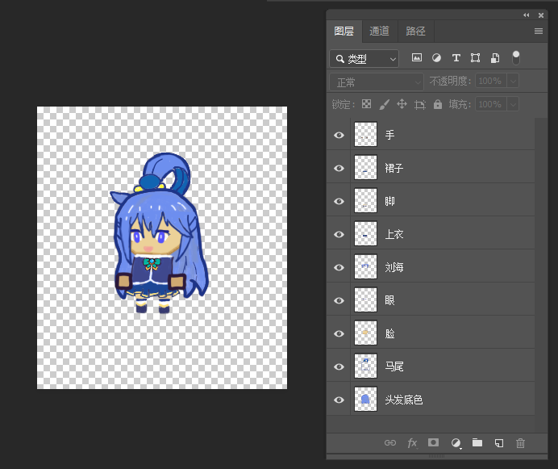Open the 类型 filter dropdown
The width and height of the screenshot is (558, 469).
364,58
